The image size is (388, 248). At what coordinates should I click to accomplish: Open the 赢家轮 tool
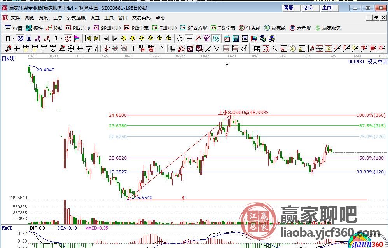275,28
